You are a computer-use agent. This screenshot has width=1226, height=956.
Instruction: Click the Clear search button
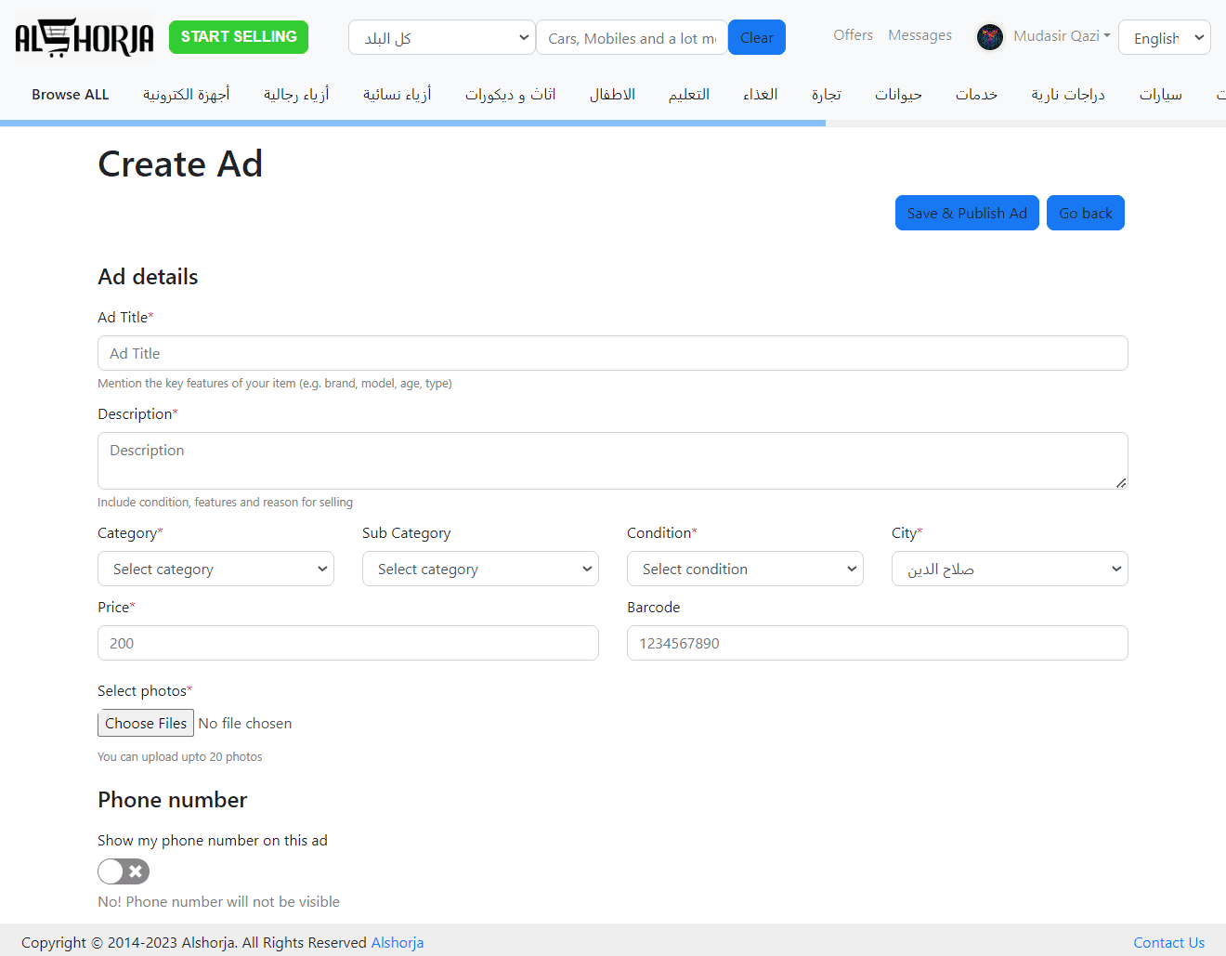(x=756, y=38)
